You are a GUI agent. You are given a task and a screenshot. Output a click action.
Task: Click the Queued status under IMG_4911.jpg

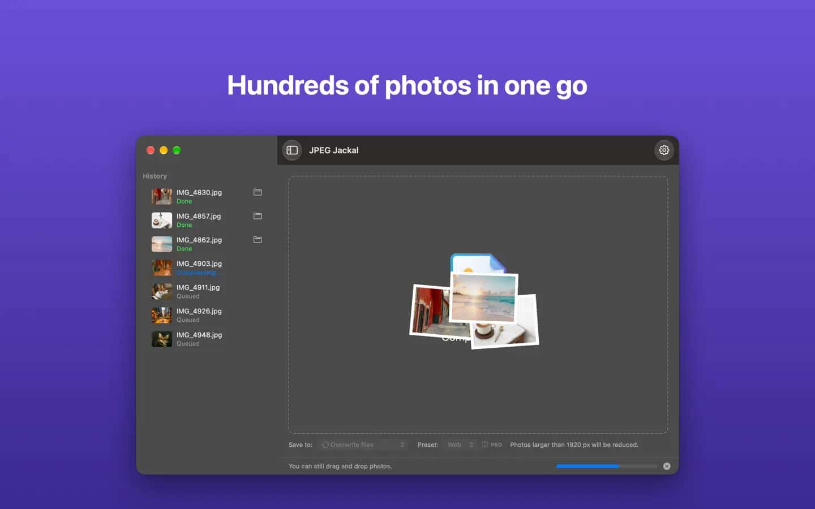(x=188, y=296)
